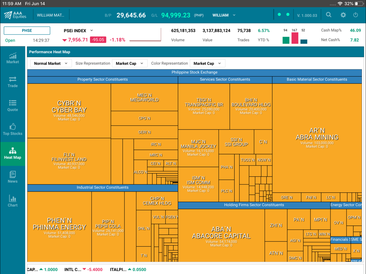Click the red declines bar (167)
Image resolution: width=366 pixels, height=274 pixels.
click(x=295, y=38)
